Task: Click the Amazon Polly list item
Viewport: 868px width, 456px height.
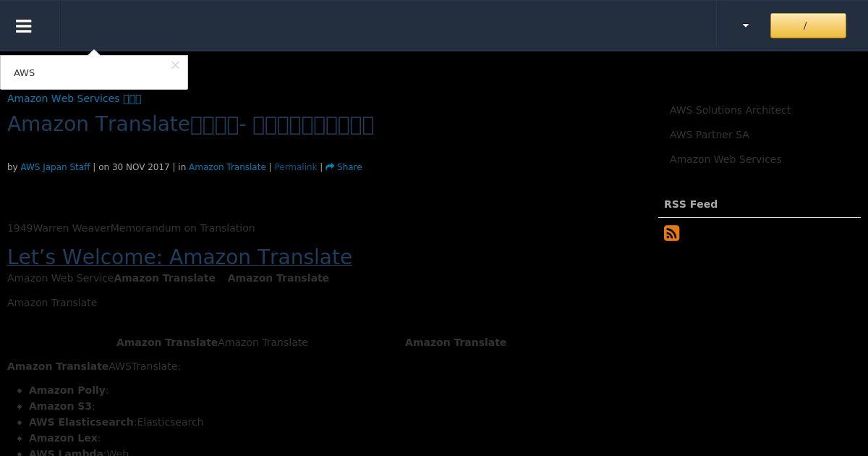Action: (69, 390)
